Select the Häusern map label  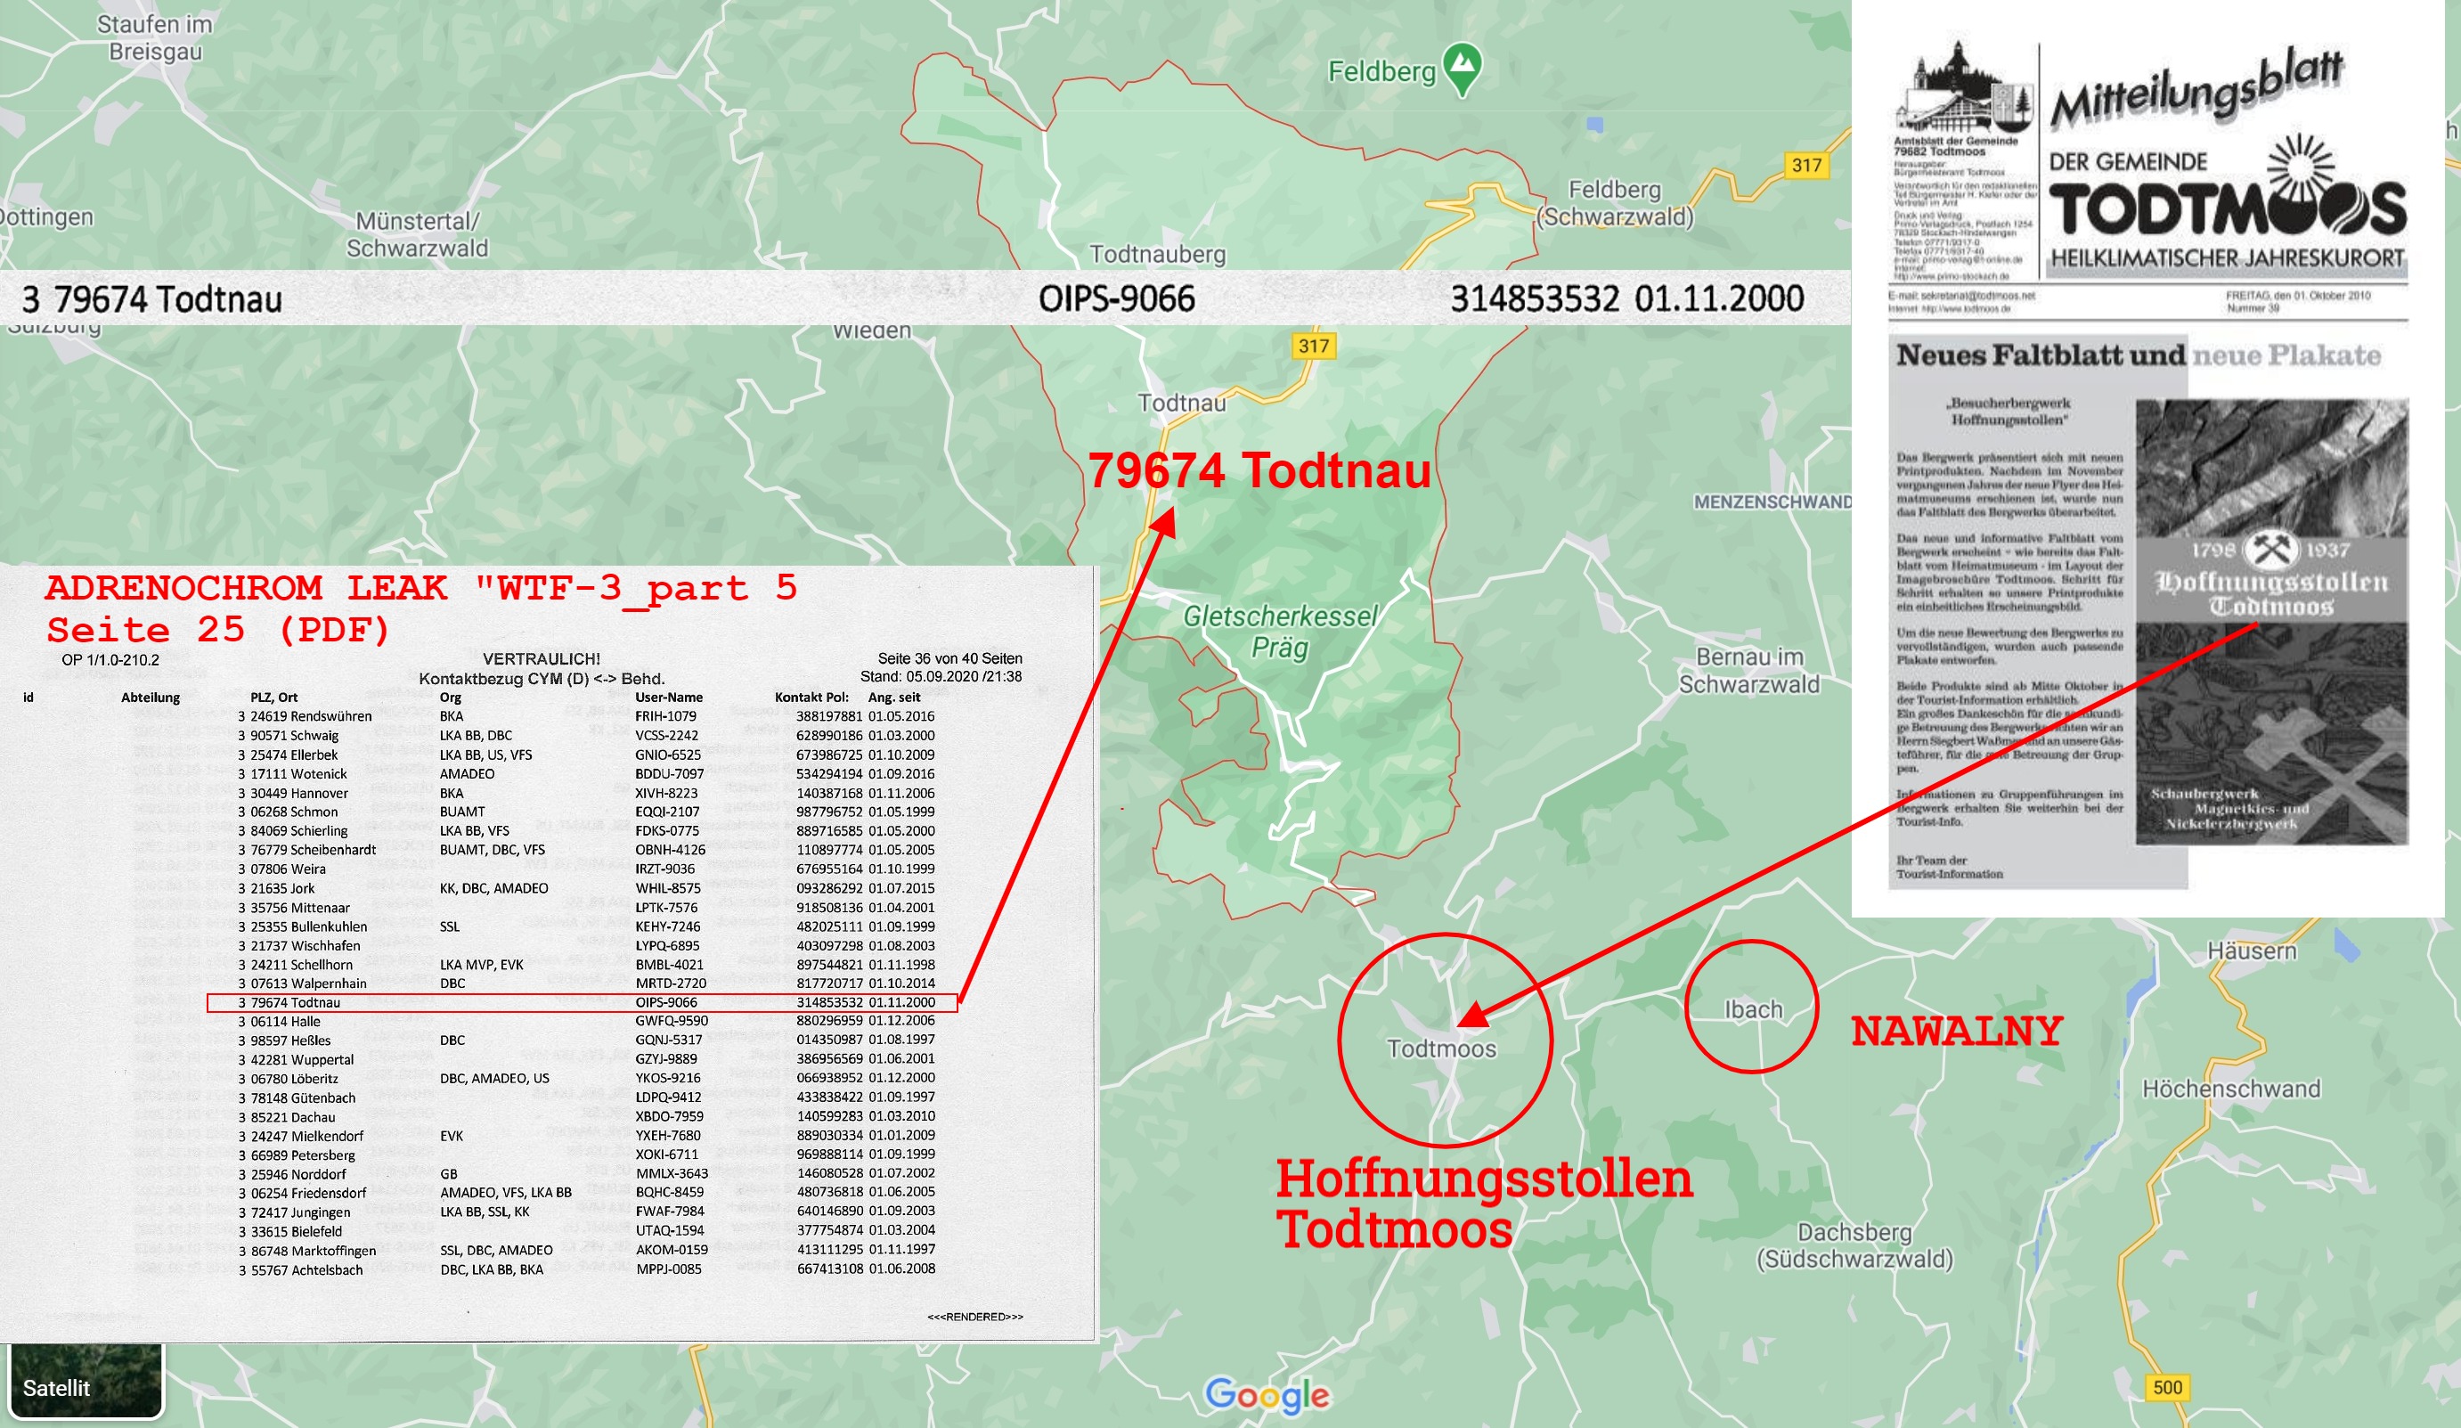[x=2252, y=951]
